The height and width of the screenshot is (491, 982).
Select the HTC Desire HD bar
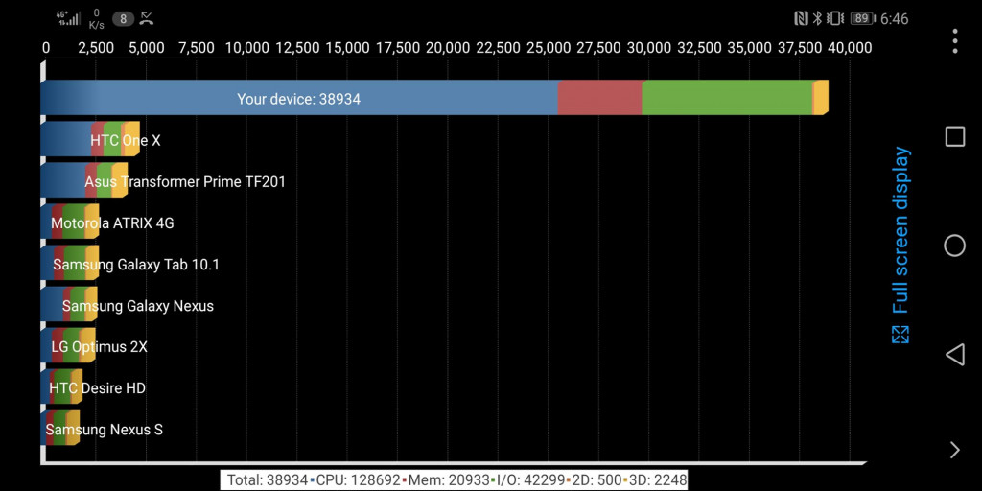pyautogui.click(x=61, y=387)
